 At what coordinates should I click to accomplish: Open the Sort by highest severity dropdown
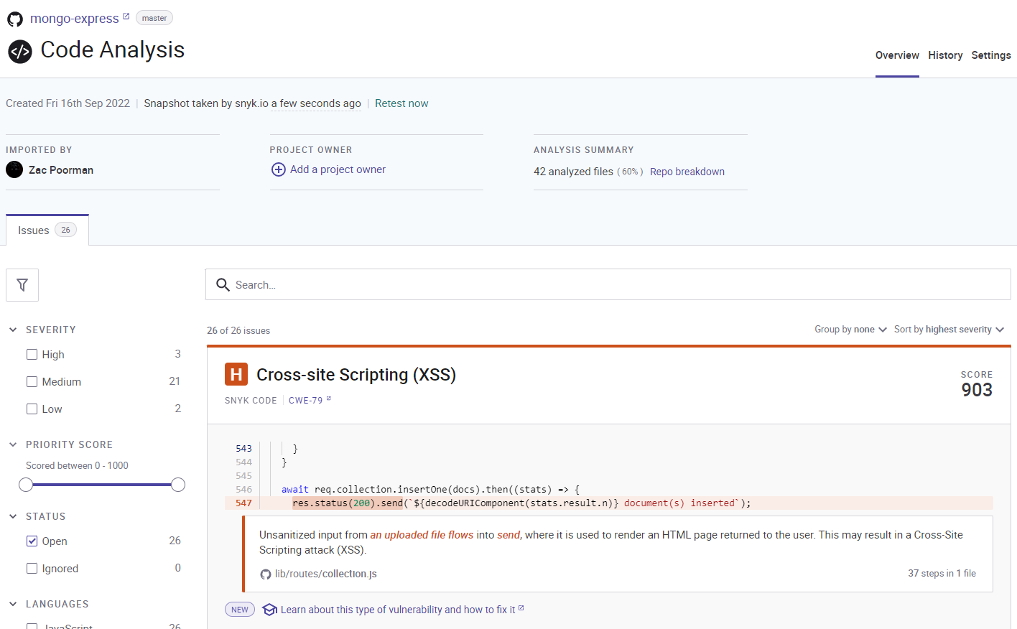[x=949, y=330]
